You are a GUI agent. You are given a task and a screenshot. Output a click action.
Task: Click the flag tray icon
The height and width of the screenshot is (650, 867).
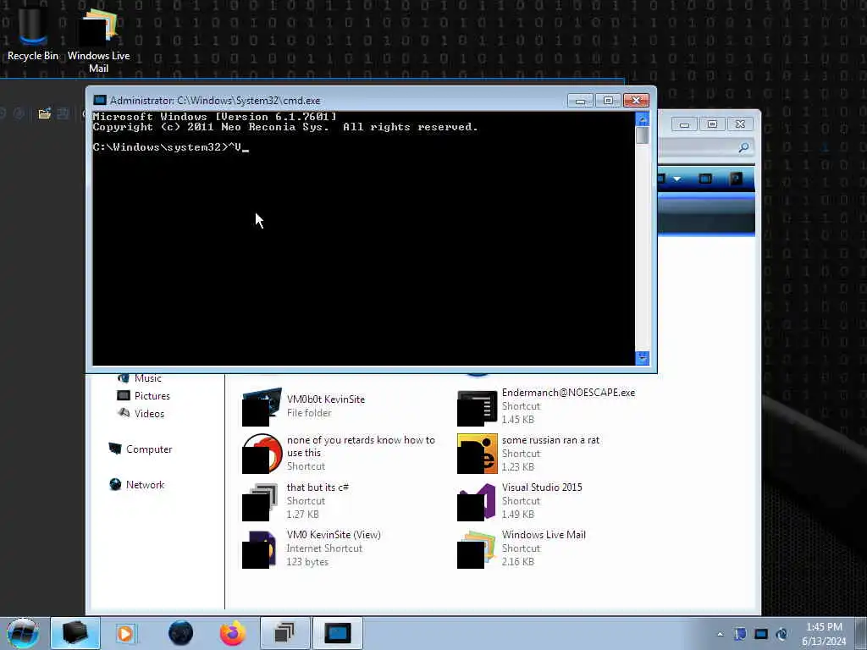click(740, 634)
